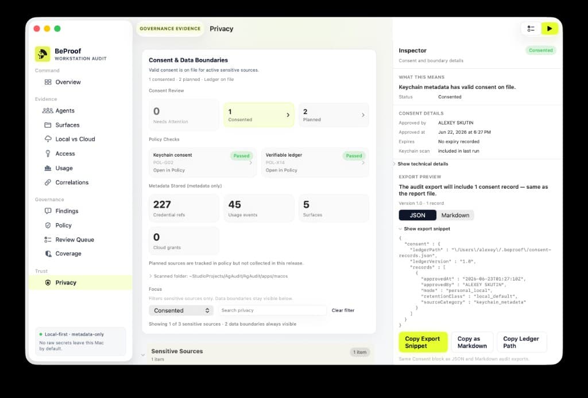Image resolution: width=588 pixels, height=398 pixels.
Task: Select Local vs Cloud item
Action: (x=80, y=139)
